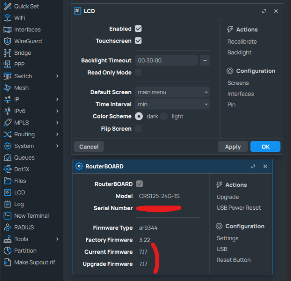Viewport: 291px width, 281px height.
Task: Select the Interfaces icon in sidebar
Action: (7, 30)
